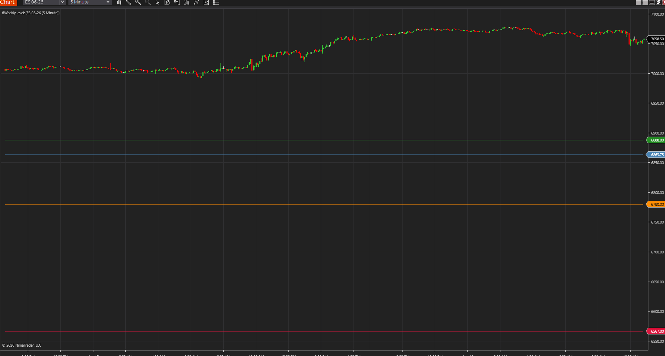
Task: Open the indicators zig-zag line icon
Action: pyautogui.click(x=196, y=3)
